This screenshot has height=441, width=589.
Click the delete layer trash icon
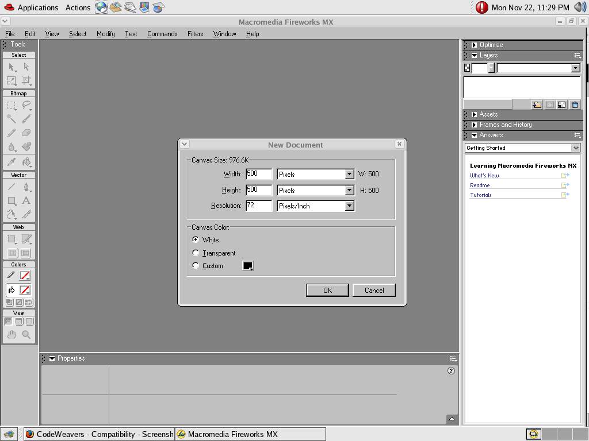574,105
